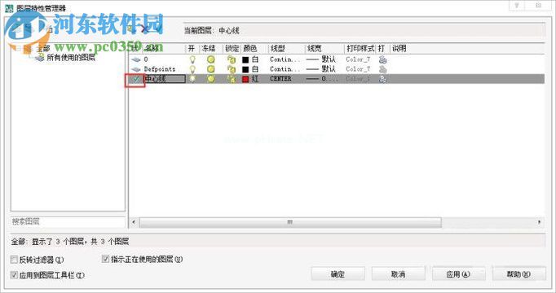This screenshot has height=293, width=556.
Task: Open linetype Contin... for layer 0
Action: [285, 59]
